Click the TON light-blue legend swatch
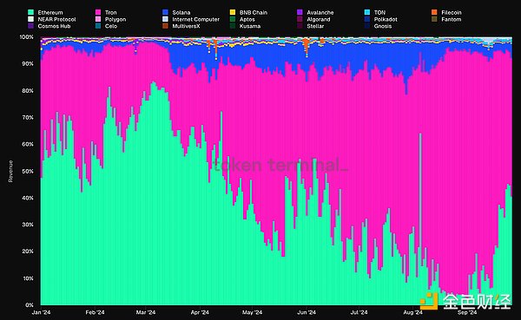Screen dimensions: 521x320 click(x=367, y=12)
